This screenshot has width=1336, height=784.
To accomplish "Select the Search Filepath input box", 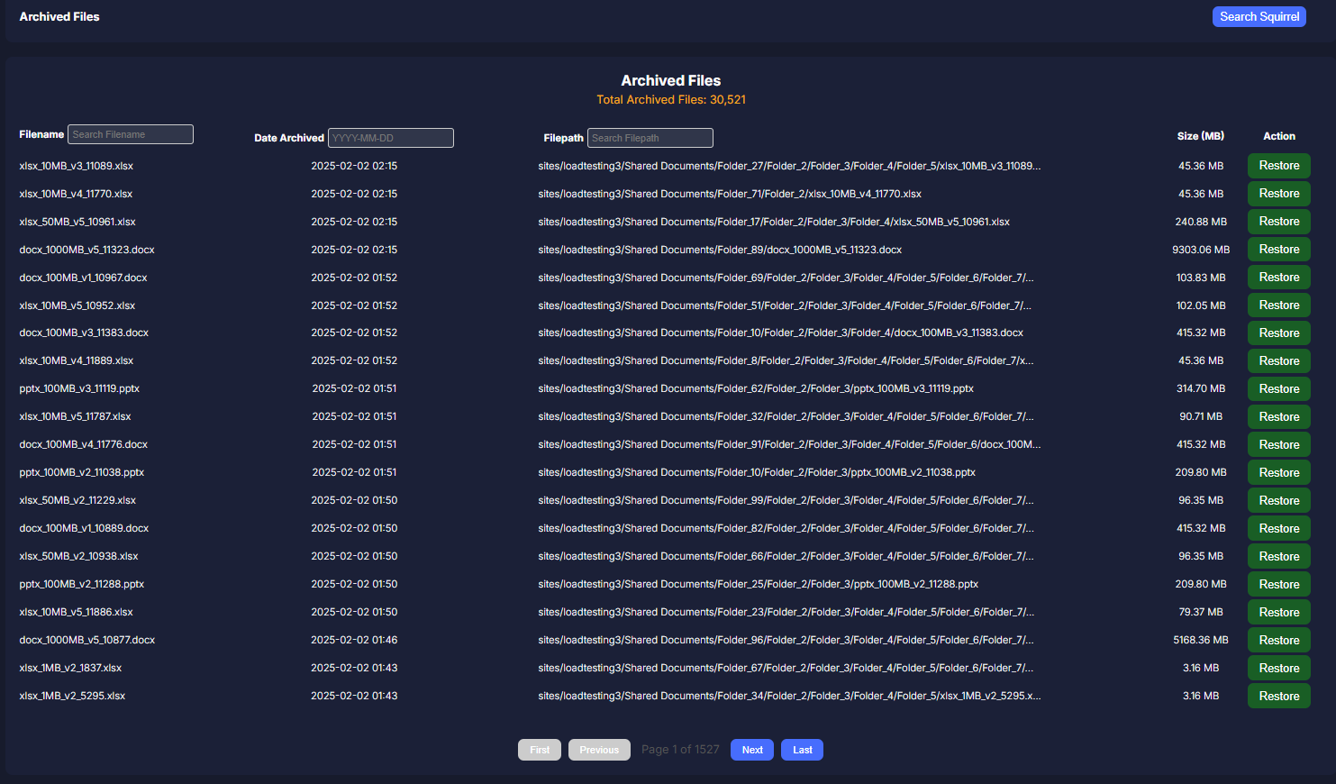I will click(650, 138).
